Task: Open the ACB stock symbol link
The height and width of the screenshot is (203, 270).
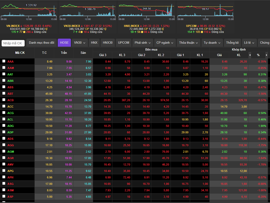Action: pyautogui.click(x=10, y=100)
